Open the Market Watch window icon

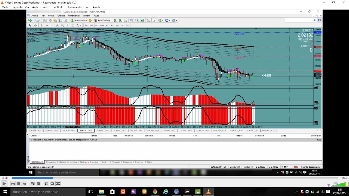45,20
